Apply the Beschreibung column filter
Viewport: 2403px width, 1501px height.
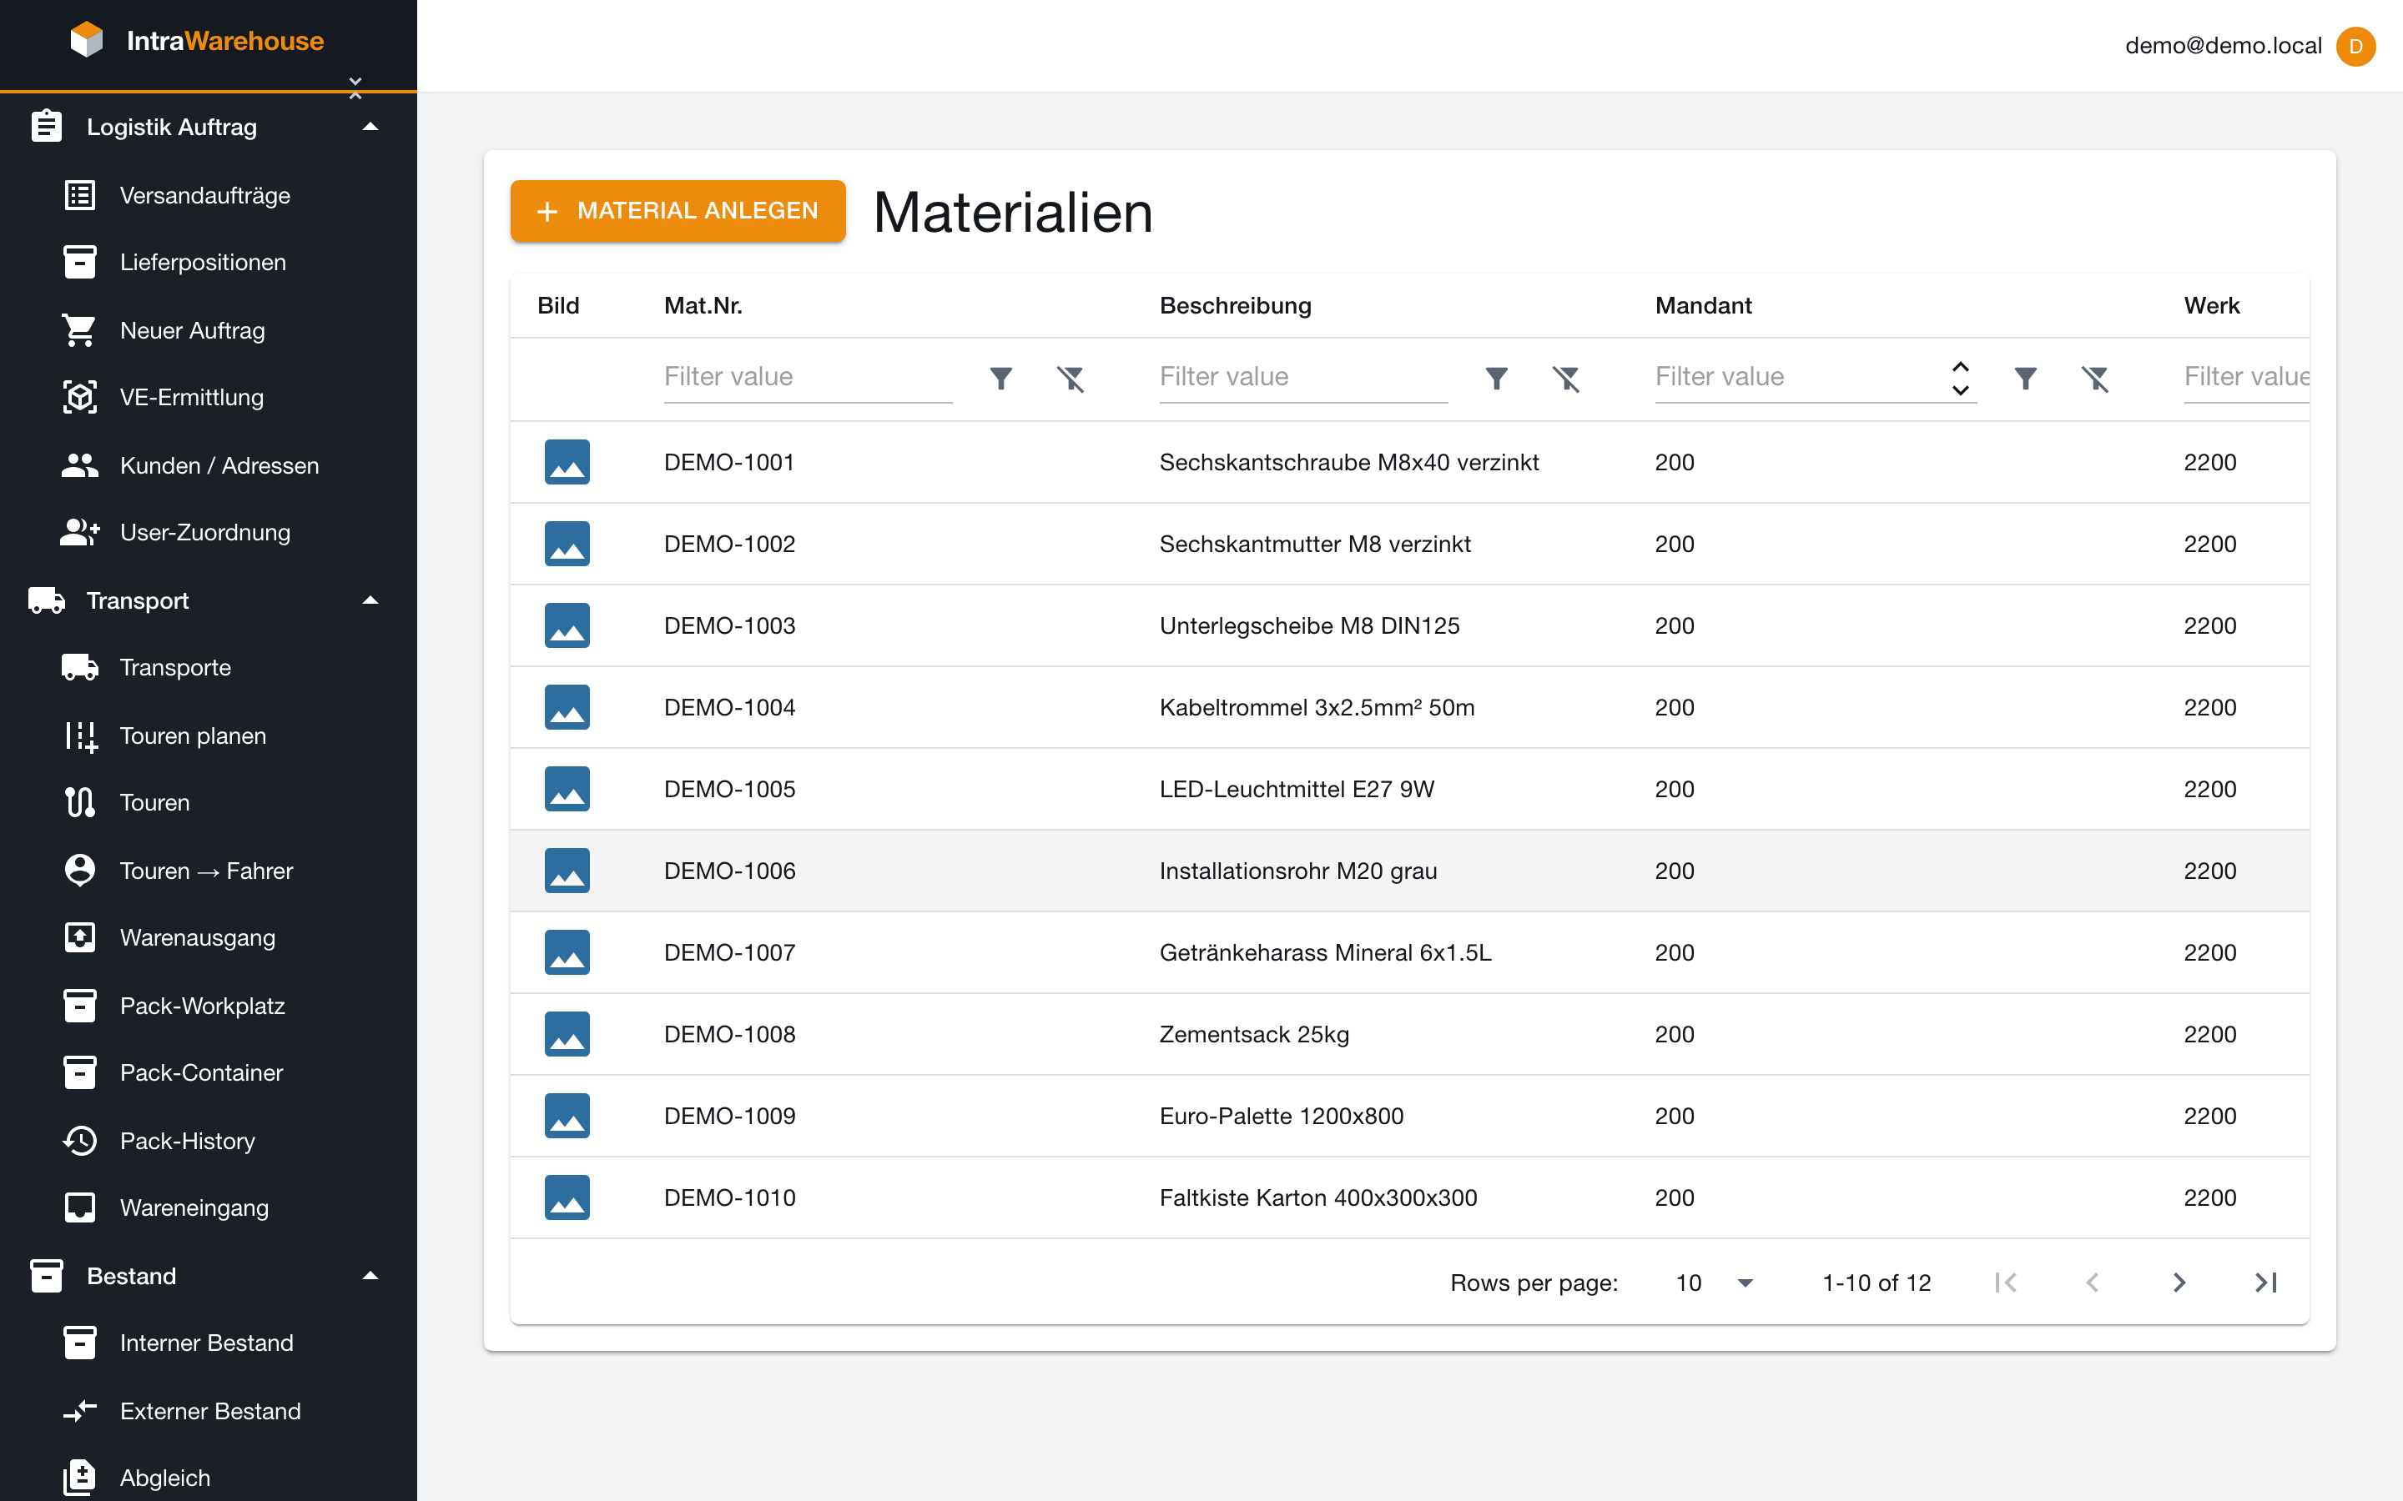pyautogui.click(x=1496, y=379)
